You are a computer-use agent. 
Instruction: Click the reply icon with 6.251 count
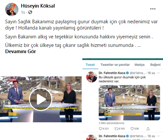coord(100,129)
